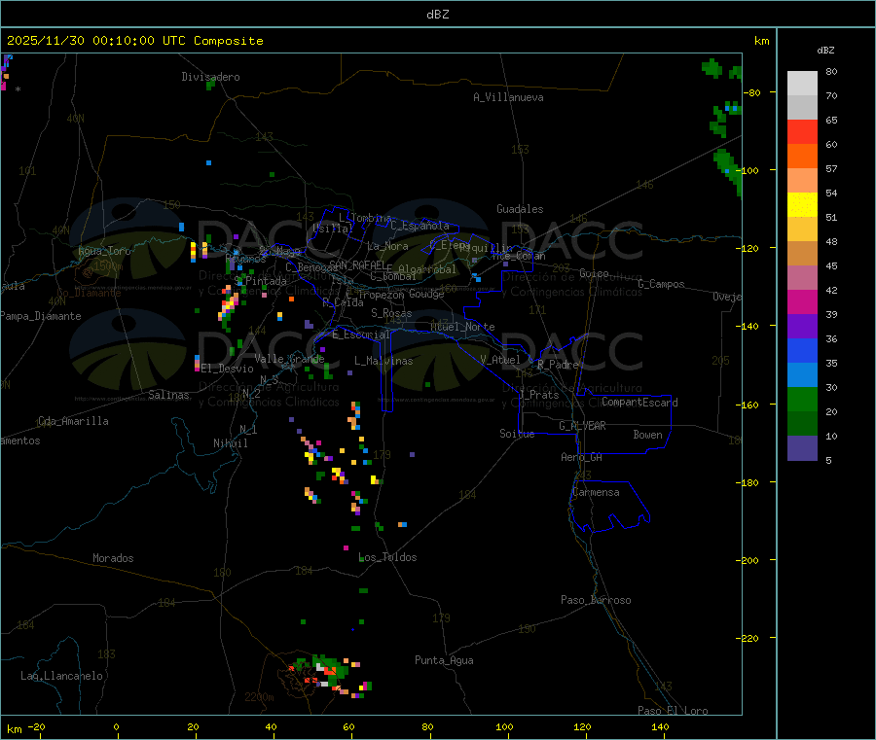Click the bright yellow 51-54 dBZ swatch
This screenshot has width=876, height=740.
click(802, 205)
